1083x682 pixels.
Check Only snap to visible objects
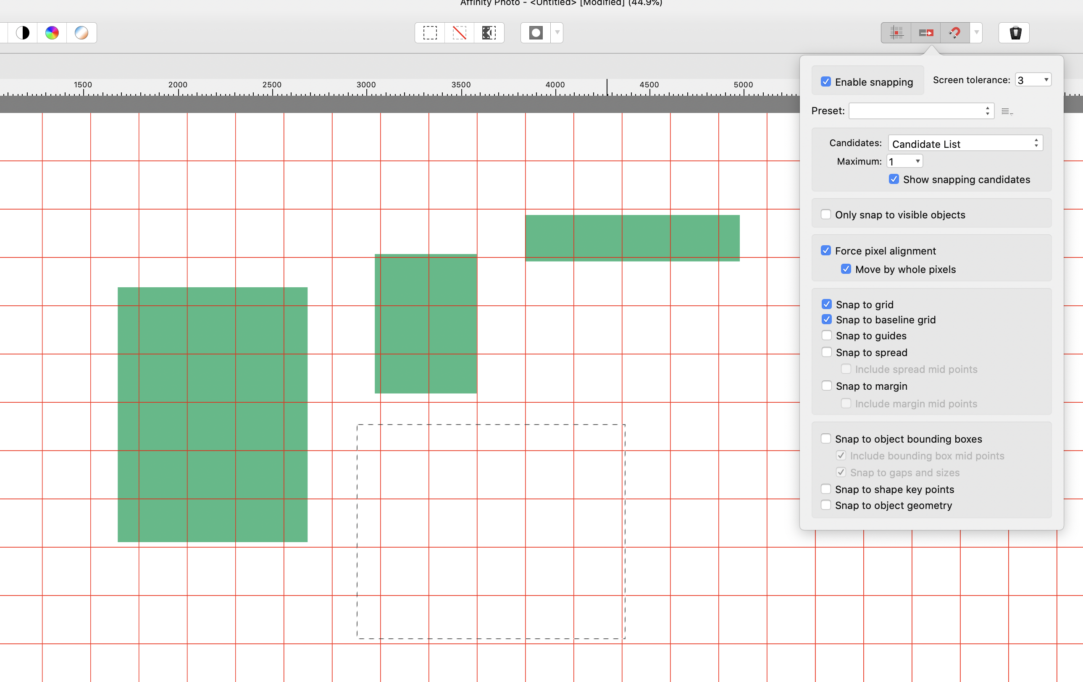pos(826,215)
